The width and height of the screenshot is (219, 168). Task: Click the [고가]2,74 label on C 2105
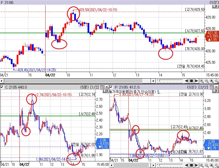87,95
